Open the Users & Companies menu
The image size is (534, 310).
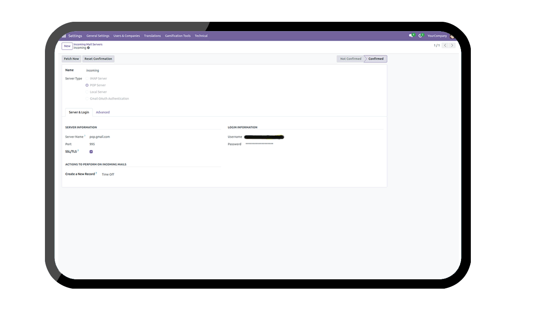coord(126,36)
